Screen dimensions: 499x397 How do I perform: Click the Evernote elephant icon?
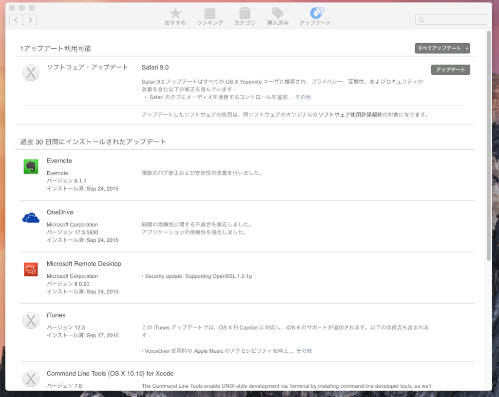tap(31, 166)
